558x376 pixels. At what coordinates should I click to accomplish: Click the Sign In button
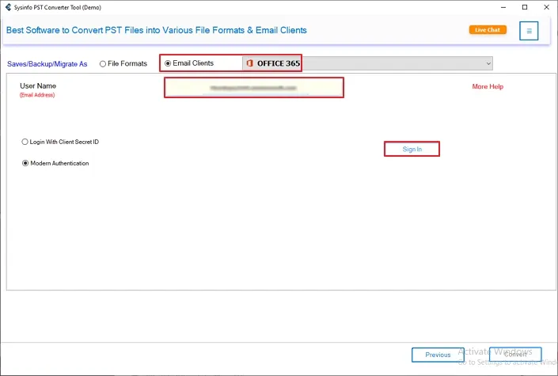tap(412, 149)
